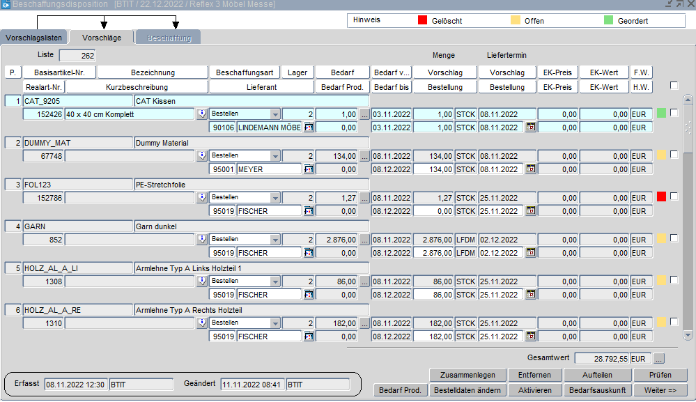Open calendar picker for CAT_9205 order date

530,127
